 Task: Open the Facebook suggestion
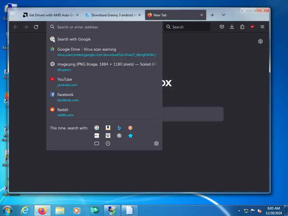pyautogui.click(x=104, y=97)
